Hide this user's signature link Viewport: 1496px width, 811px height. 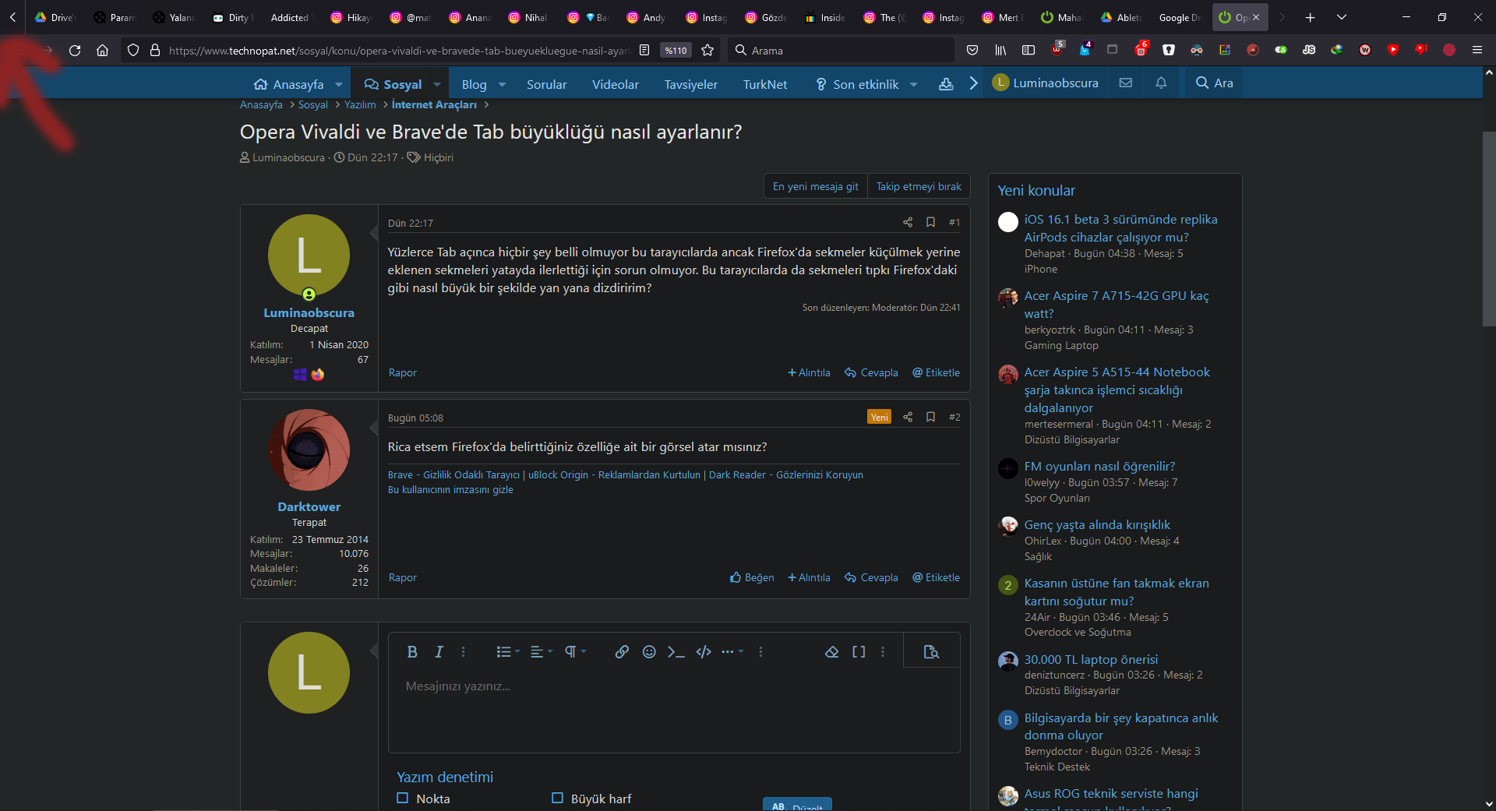point(450,489)
